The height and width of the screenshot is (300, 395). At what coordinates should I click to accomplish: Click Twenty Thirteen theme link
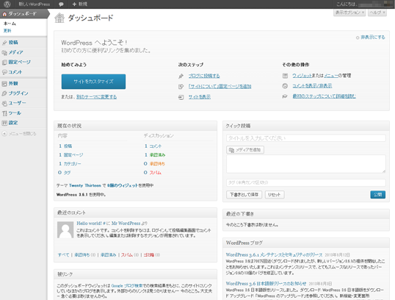point(85,185)
